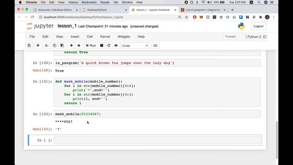
Task: Open Chrome three-dot menu
Action: coord(274,17)
